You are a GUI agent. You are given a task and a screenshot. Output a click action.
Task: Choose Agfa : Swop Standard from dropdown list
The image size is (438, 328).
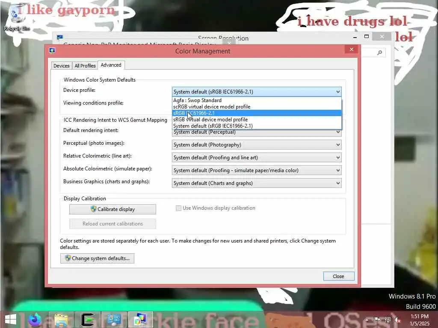coord(257,100)
